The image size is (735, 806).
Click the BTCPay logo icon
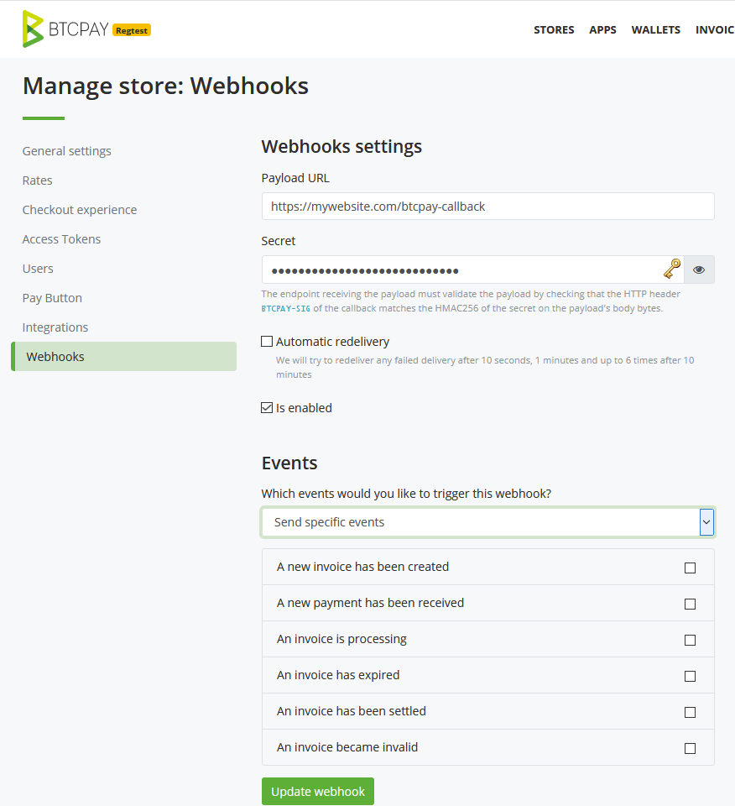pos(33,29)
